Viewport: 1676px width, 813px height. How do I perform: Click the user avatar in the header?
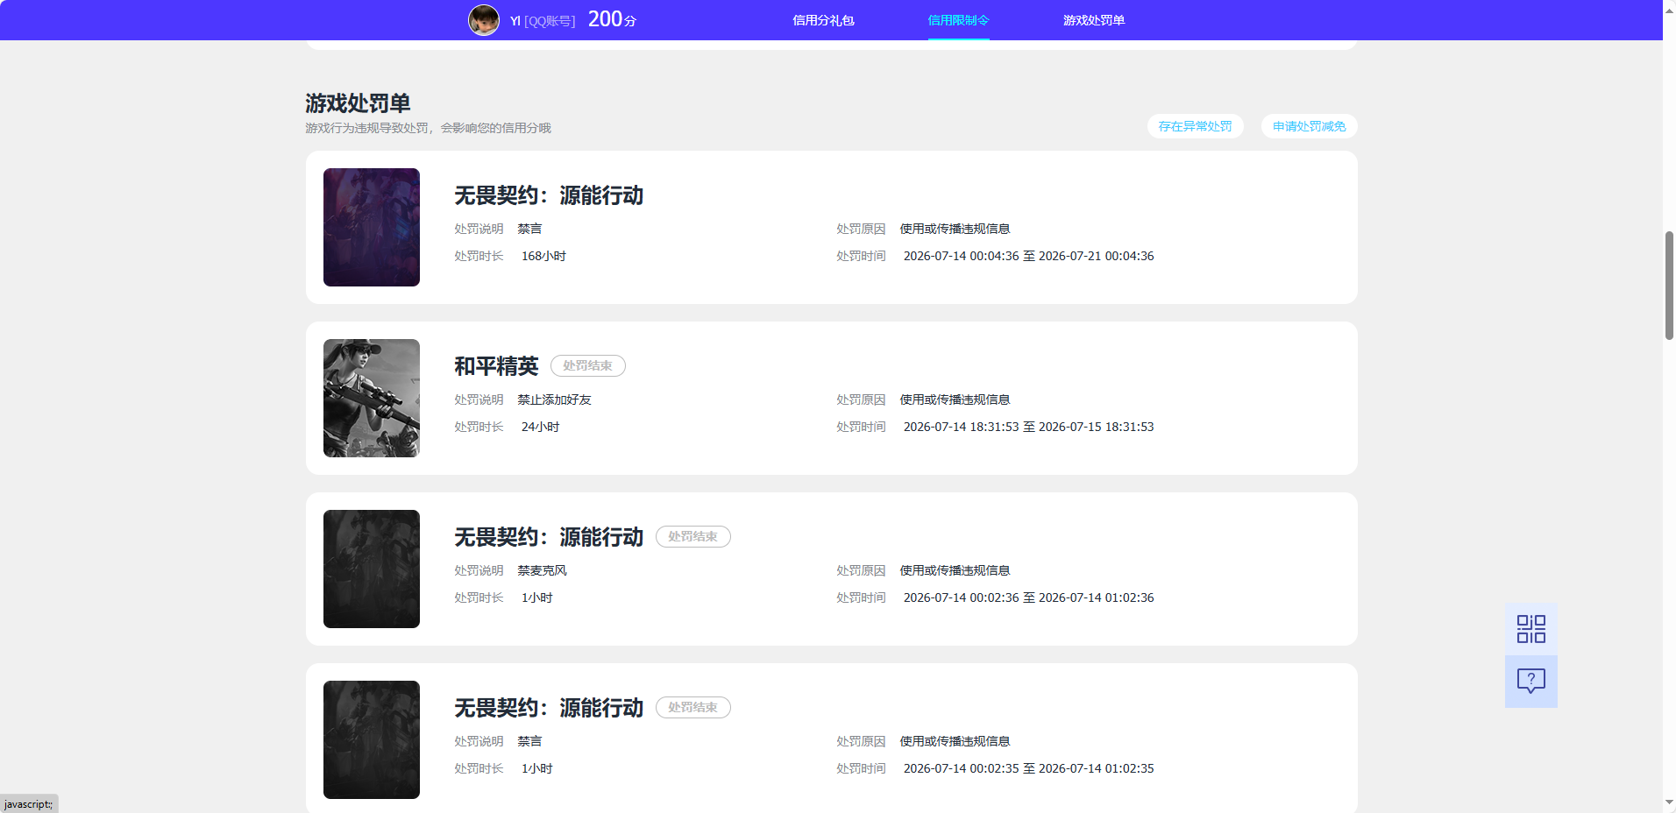tap(484, 20)
